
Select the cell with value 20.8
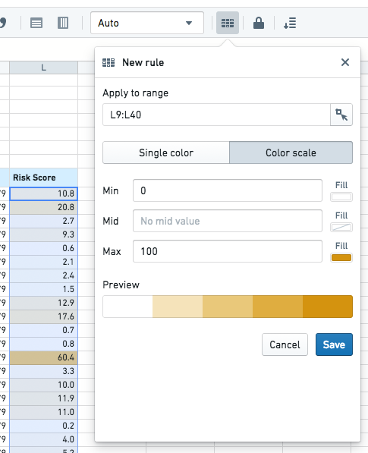click(43, 207)
